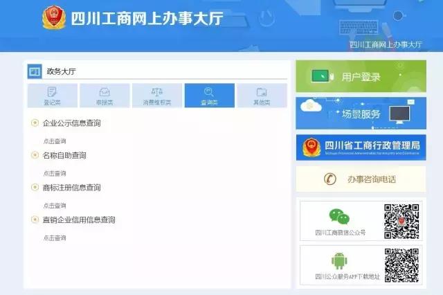Open 企业公示信息查询 heading

(x=72, y=123)
